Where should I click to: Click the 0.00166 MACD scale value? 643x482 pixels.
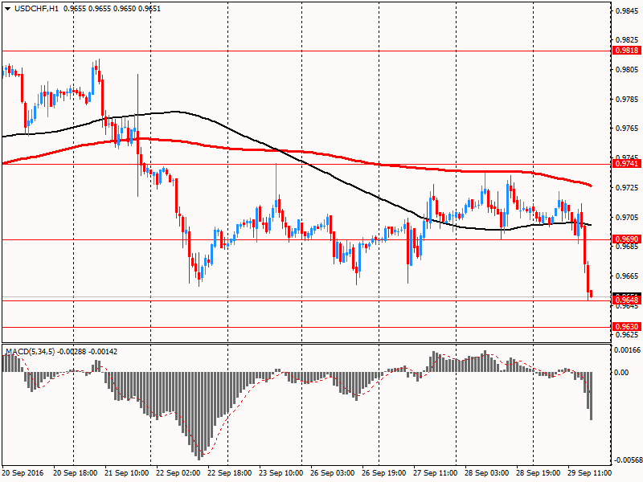pos(626,351)
